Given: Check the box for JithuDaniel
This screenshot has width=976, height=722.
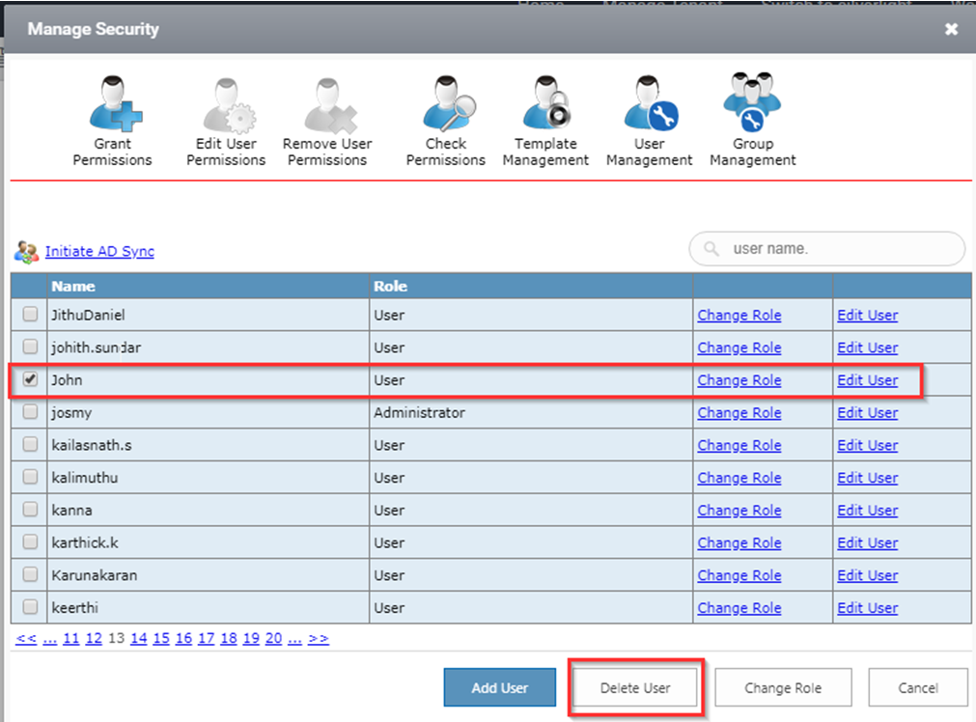Looking at the screenshot, I should 30,314.
